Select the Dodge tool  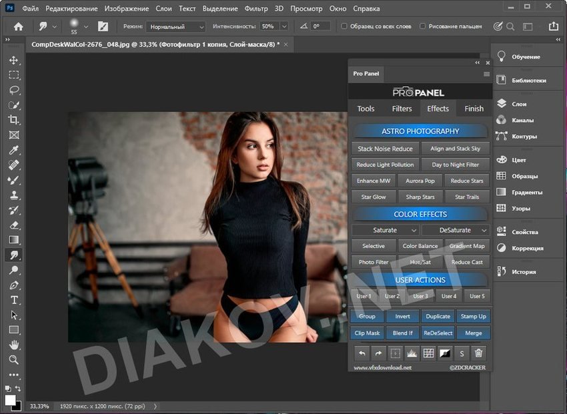(14, 270)
